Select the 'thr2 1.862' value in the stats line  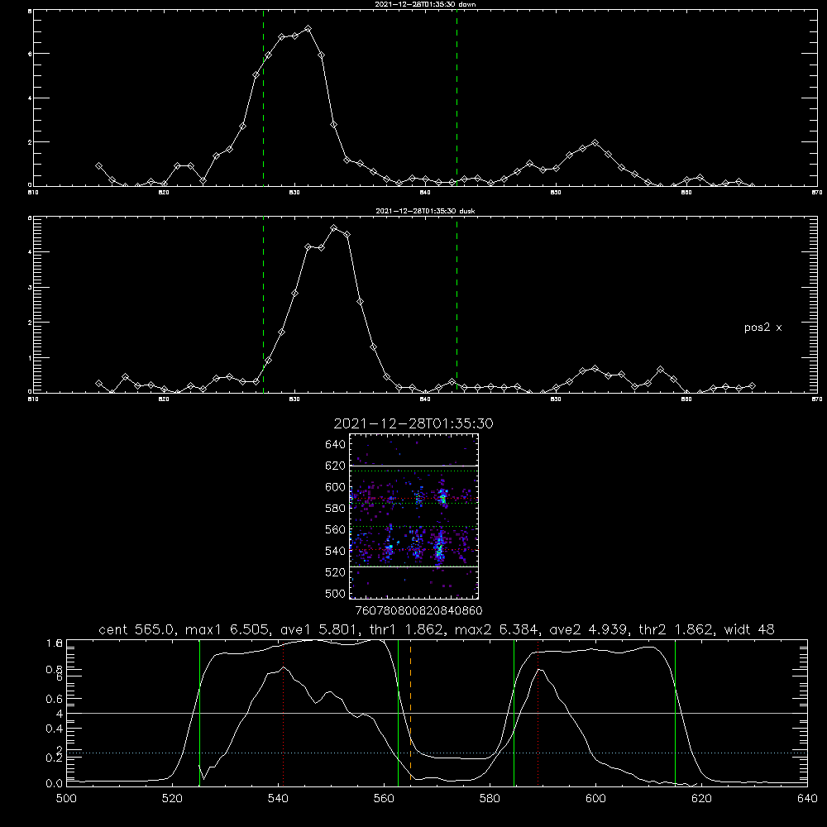pyautogui.click(x=676, y=629)
